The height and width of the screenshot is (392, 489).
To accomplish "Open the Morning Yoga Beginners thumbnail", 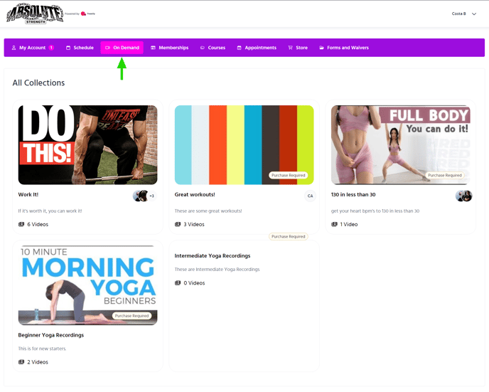I will click(87, 285).
